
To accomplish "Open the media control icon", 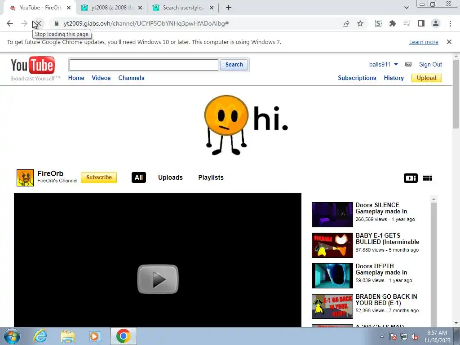I will click(x=407, y=23).
